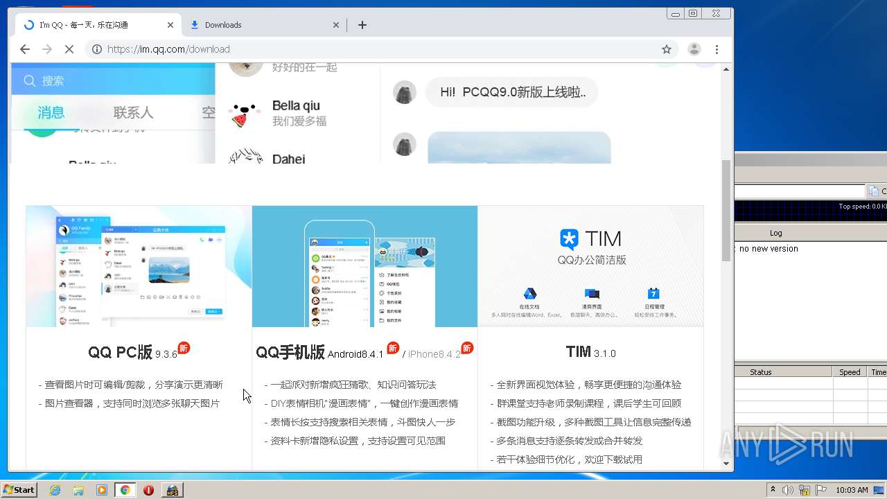Select the 消息 tab in QQ preview
Screen dimensions: 887x499
(51, 112)
